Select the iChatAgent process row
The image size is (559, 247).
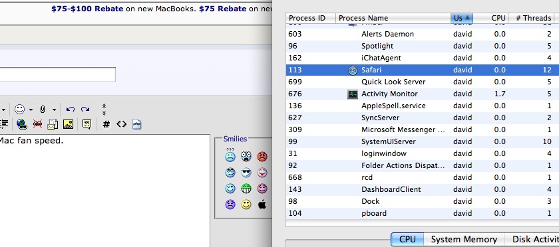pos(423,58)
